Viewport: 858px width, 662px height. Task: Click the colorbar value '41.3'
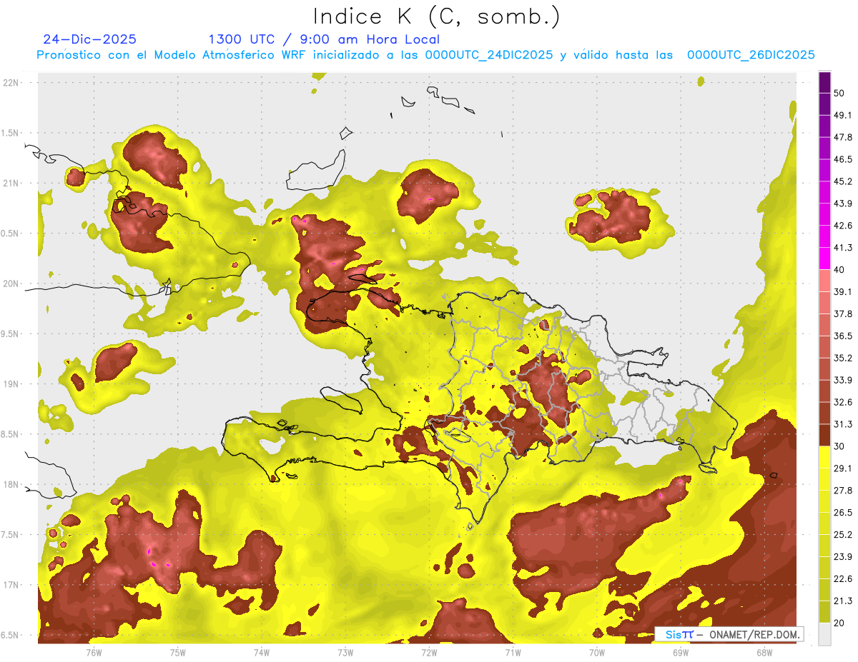[843, 248]
